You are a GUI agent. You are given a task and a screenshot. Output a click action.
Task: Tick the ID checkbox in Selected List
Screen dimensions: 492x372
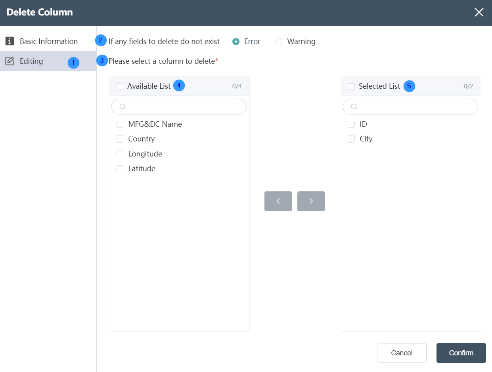click(351, 124)
